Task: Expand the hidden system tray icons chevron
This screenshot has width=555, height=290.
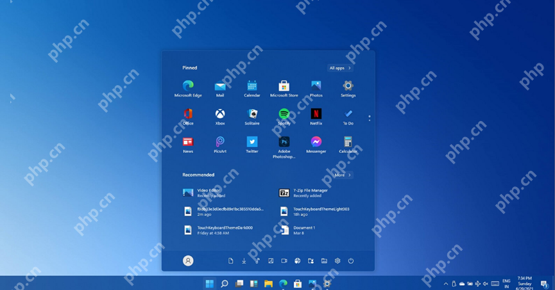Action: (446, 284)
